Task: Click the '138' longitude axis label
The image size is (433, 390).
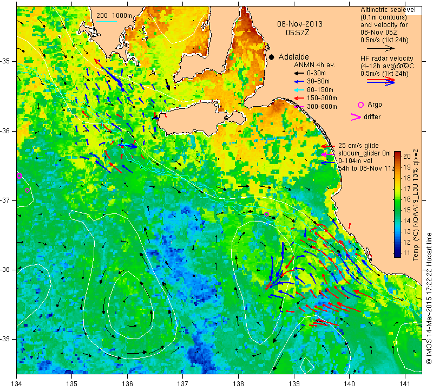Action: [239, 384]
